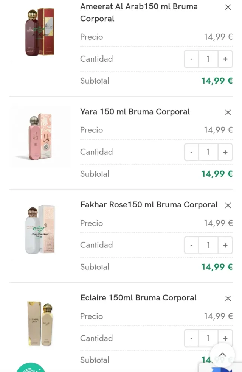Open Ameerat Al Arab product image
242x372 pixels.
pos(40,32)
